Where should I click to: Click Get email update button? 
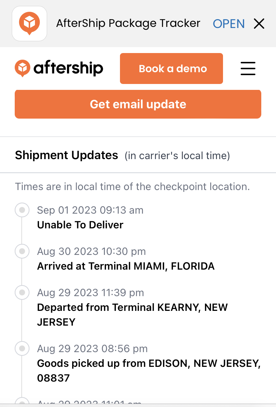pyautogui.click(x=138, y=104)
